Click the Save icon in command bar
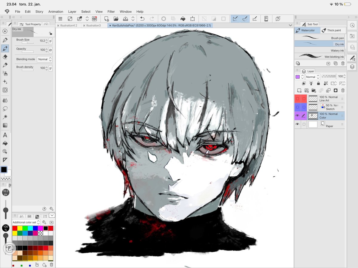 (x=126, y=19)
